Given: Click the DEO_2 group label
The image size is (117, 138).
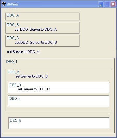Looking at the screenshot, I should pos(13,72).
